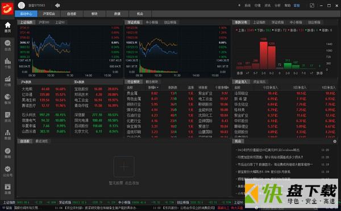
Task: Click the back arrow icon beside the username
Action: [57, 5]
